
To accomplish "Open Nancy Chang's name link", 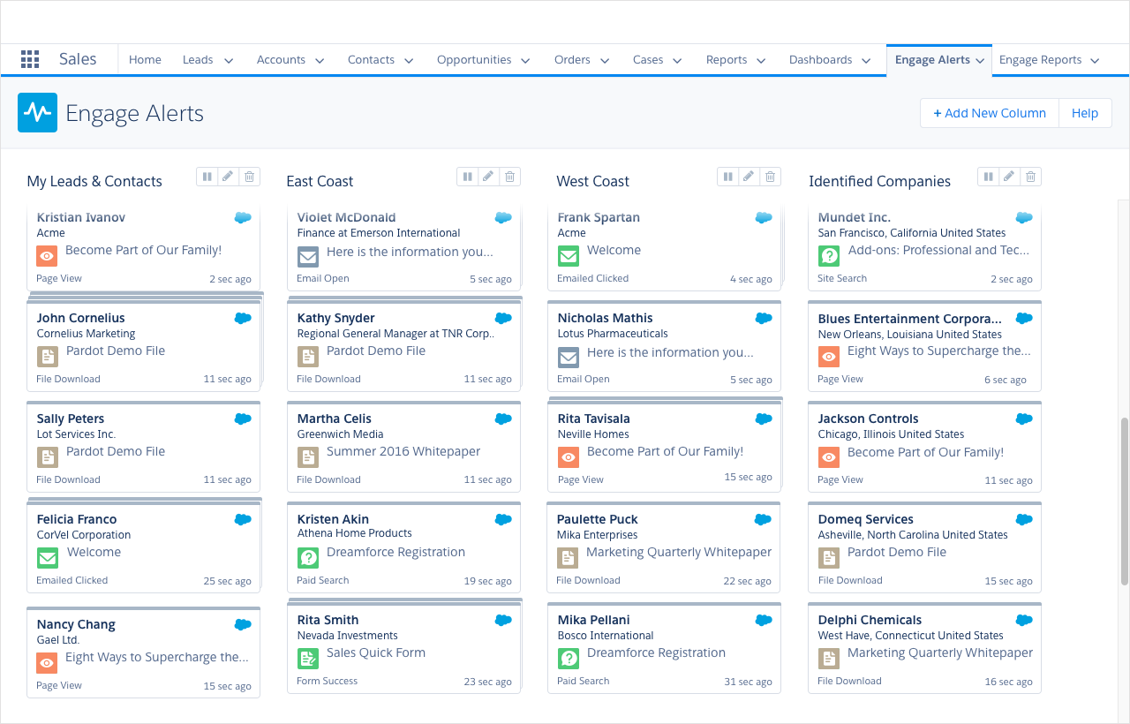I will click(76, 624).
